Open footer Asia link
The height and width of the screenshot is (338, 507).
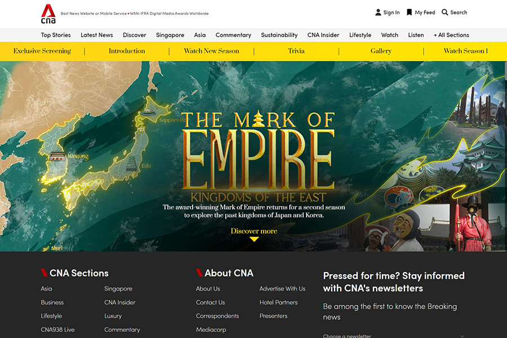coord(46,288)
